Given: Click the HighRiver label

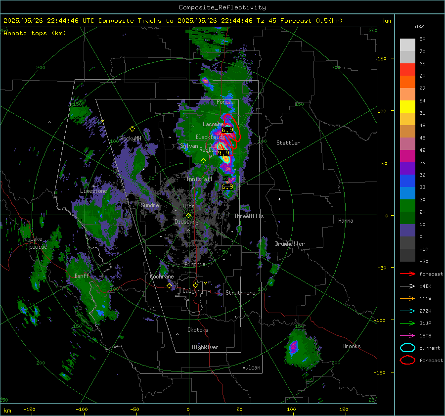Looking at the screenshot, I should point(205,347).
